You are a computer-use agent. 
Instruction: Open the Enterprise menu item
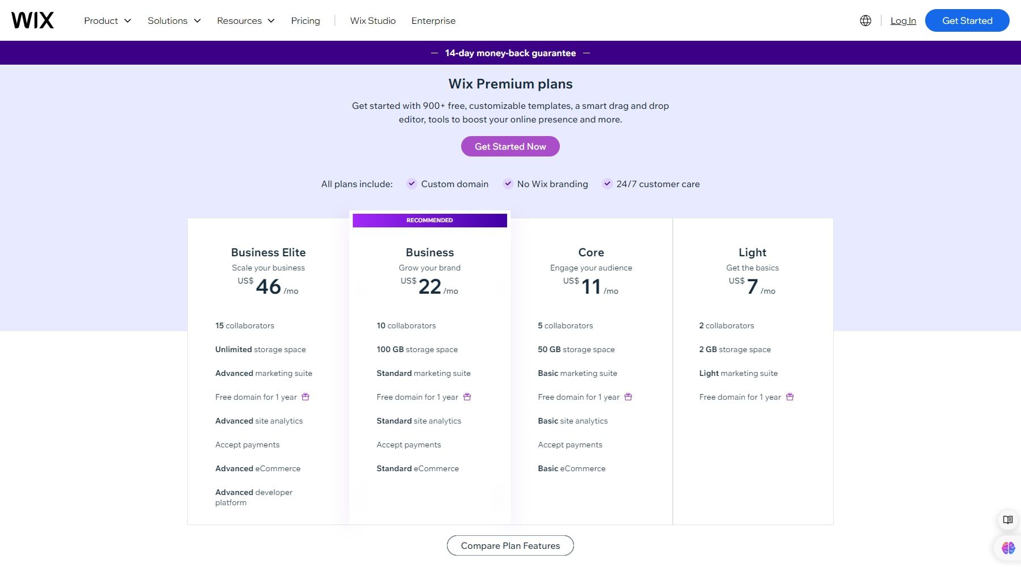[x=433, y=20]
